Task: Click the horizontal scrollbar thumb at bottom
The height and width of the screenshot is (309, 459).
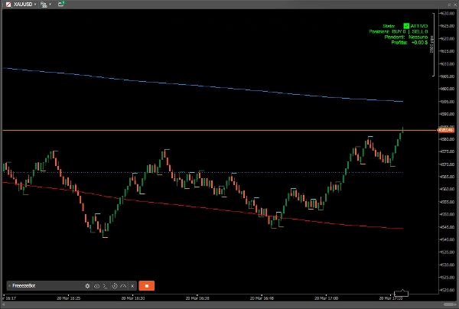Action: [450, 304]
